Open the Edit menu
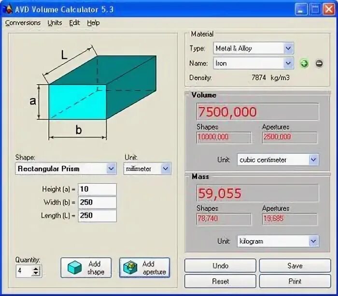The height and width of the screenshot is (296, 338). click(74, 23)
